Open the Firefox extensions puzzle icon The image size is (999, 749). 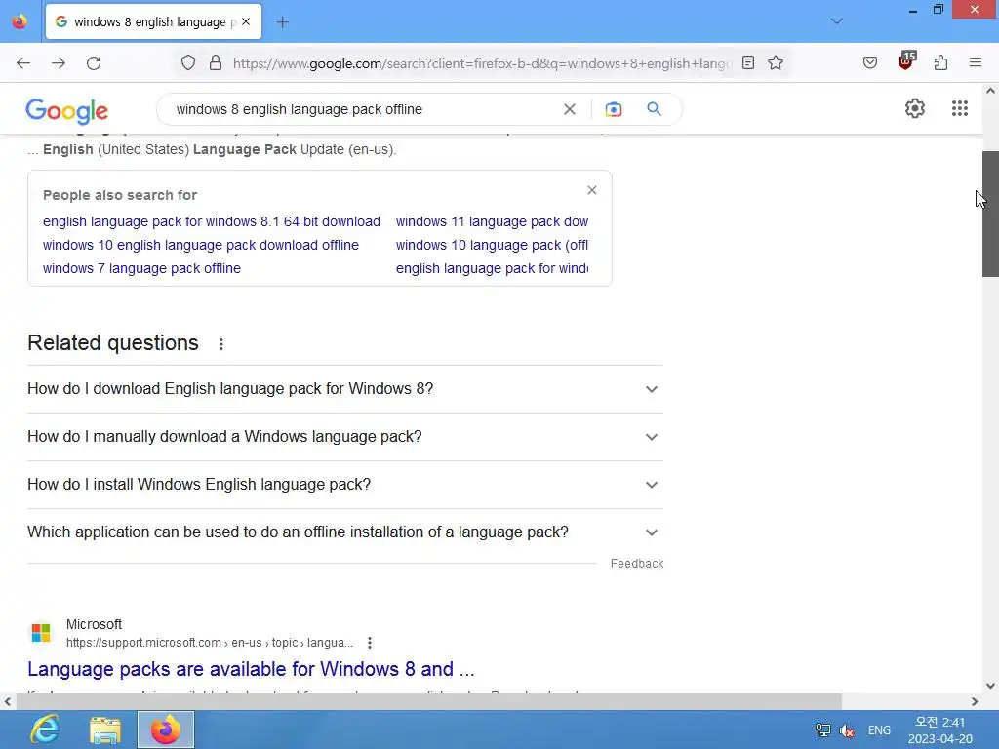(941, 63)
